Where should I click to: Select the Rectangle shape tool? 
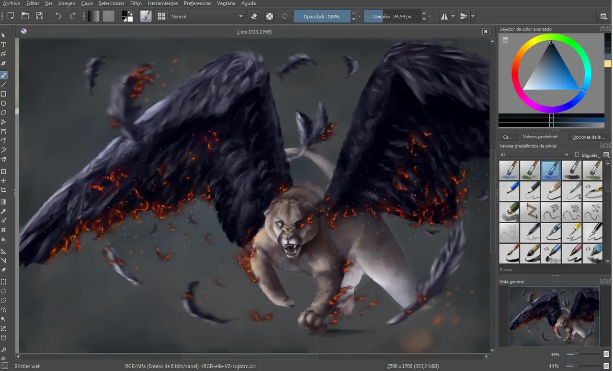[3, 94]
